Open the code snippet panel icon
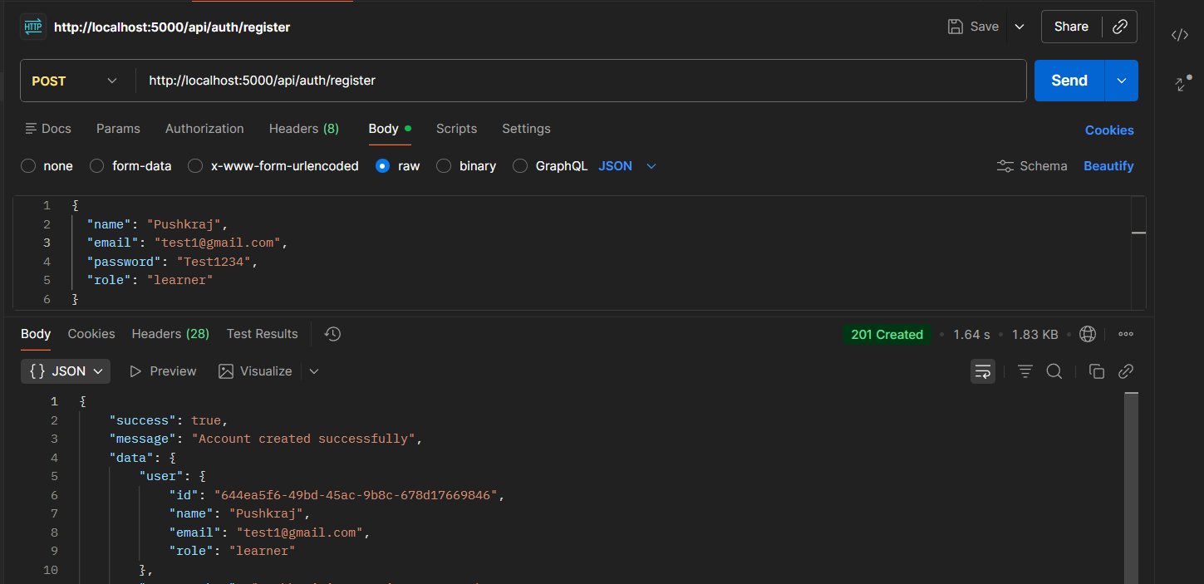The height and width of the screenshot is (584, 1204). (1179, 35)
